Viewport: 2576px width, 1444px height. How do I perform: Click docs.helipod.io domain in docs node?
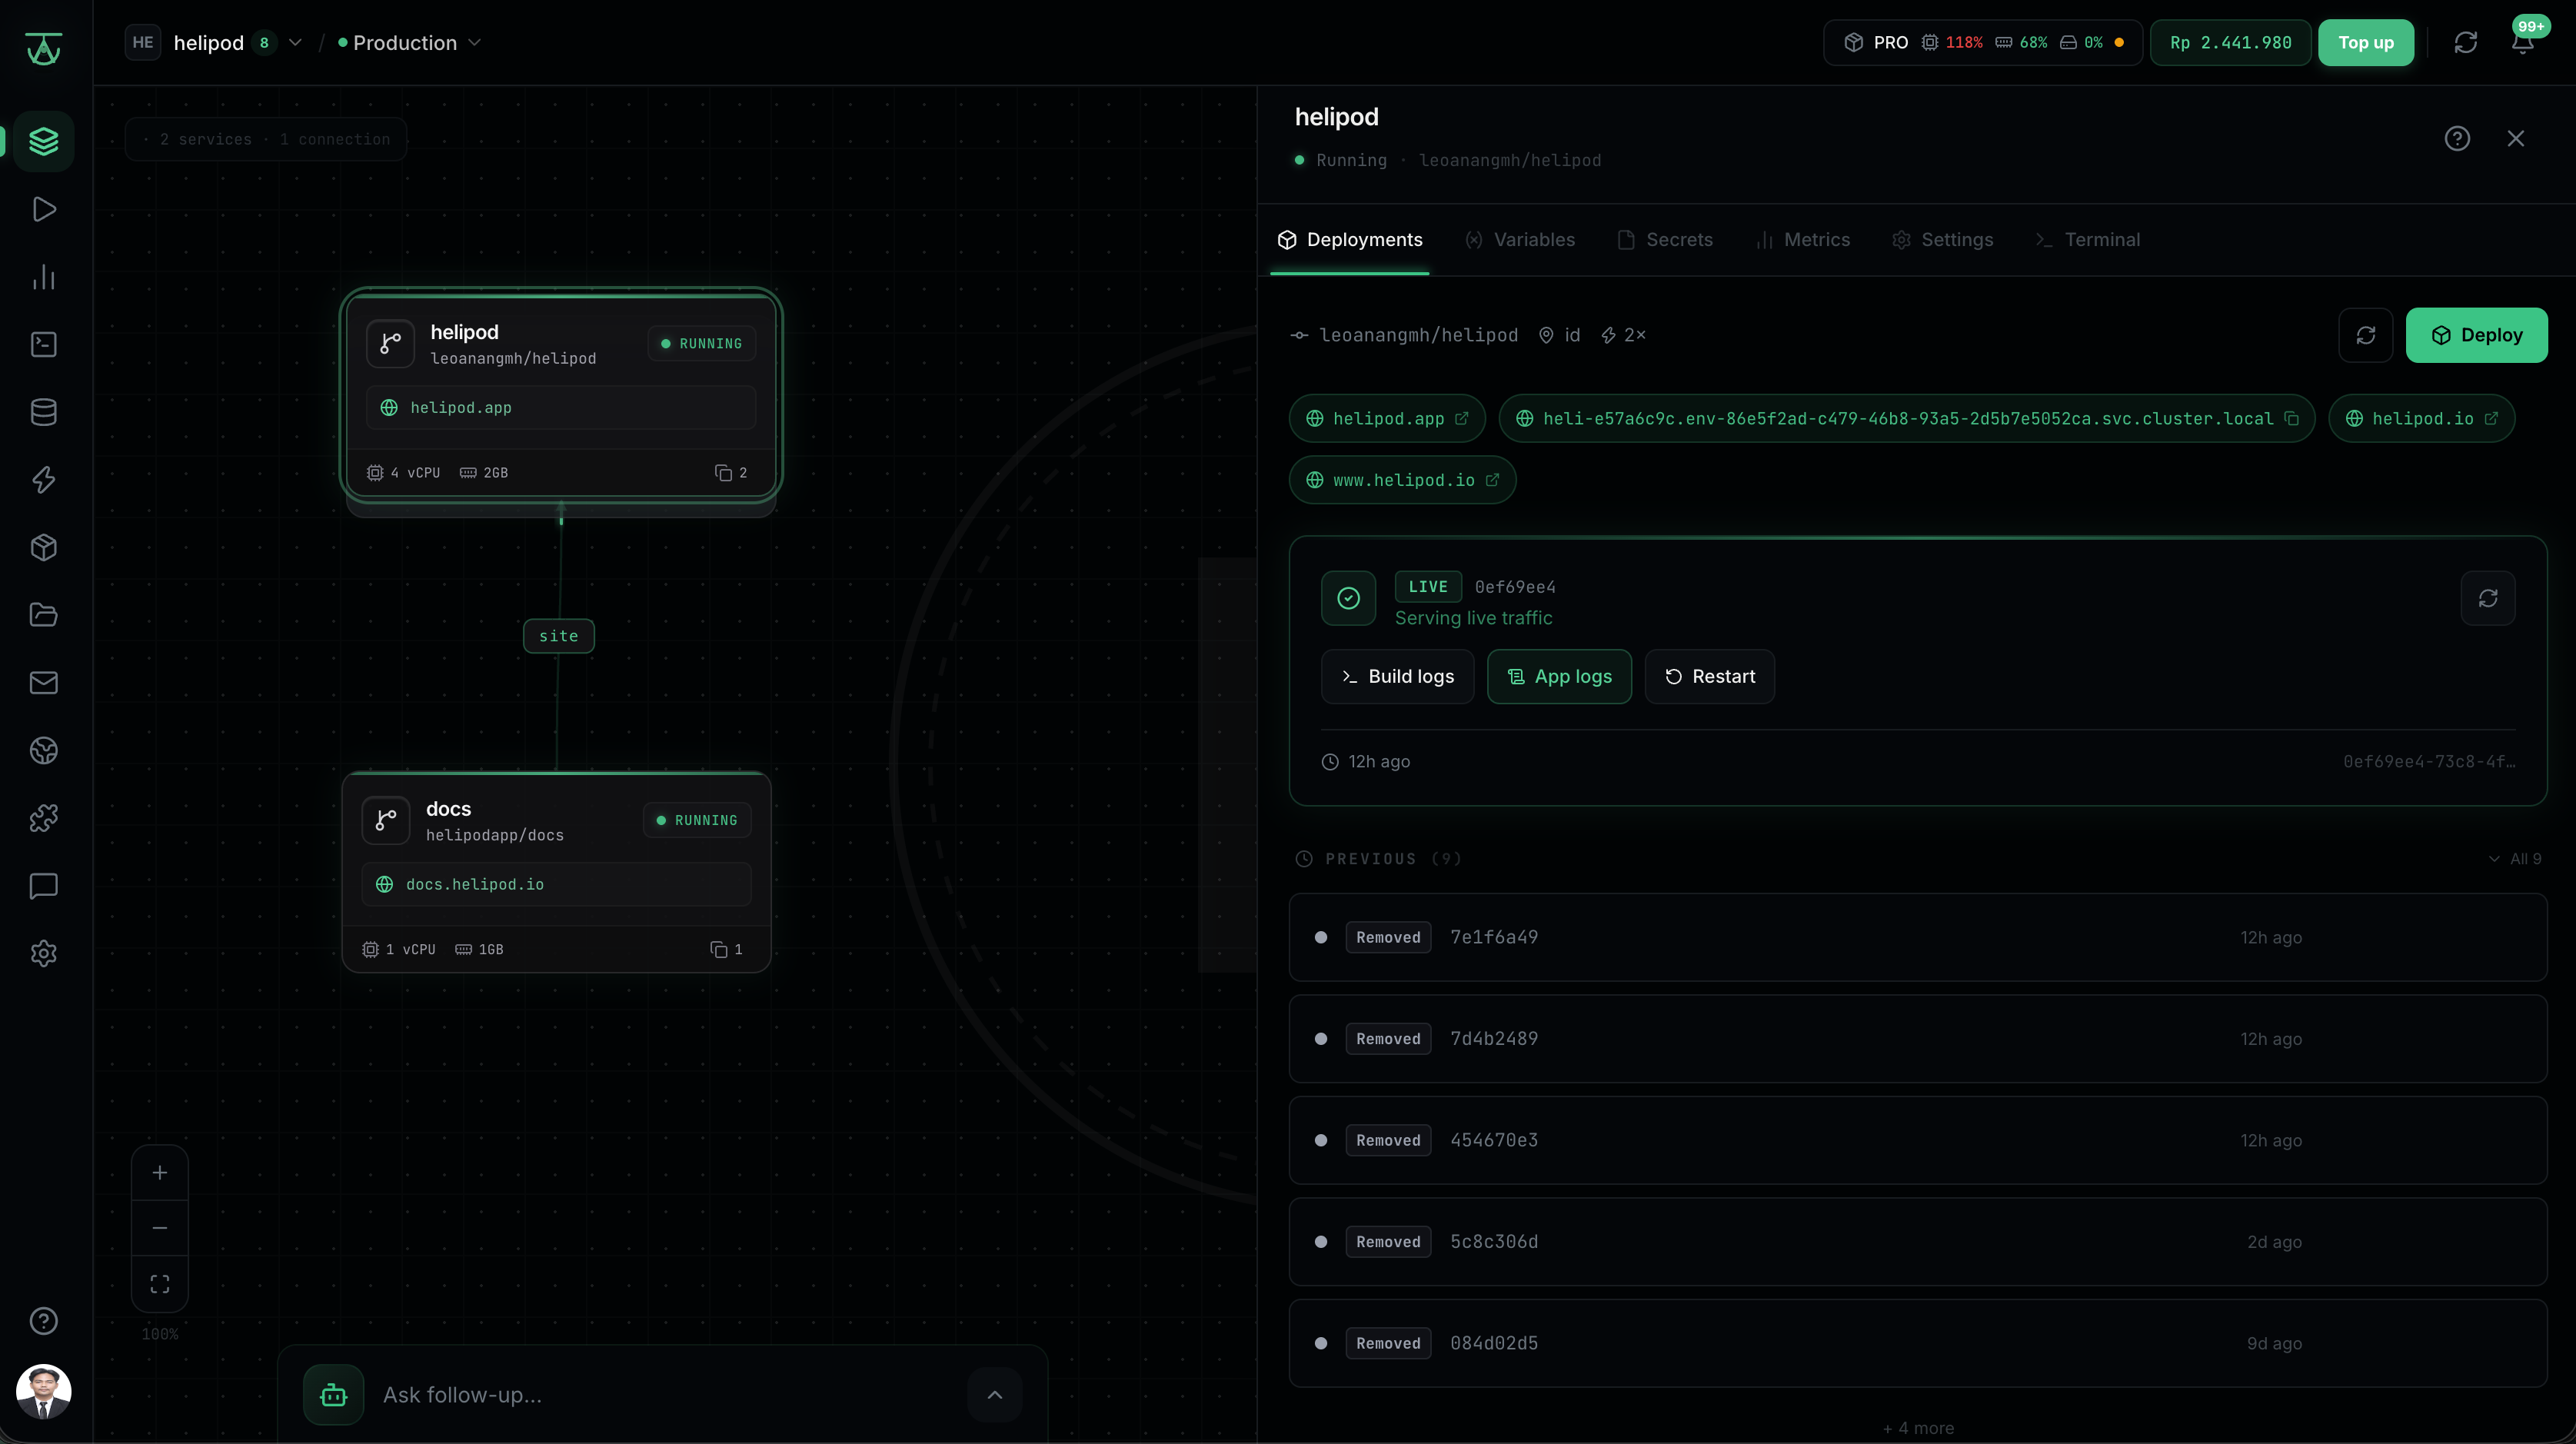[x=556, y=884]
